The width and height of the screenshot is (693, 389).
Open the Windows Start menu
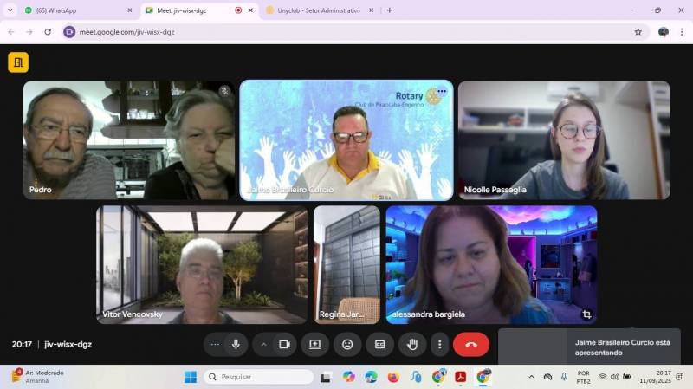(x=190, y=377)
